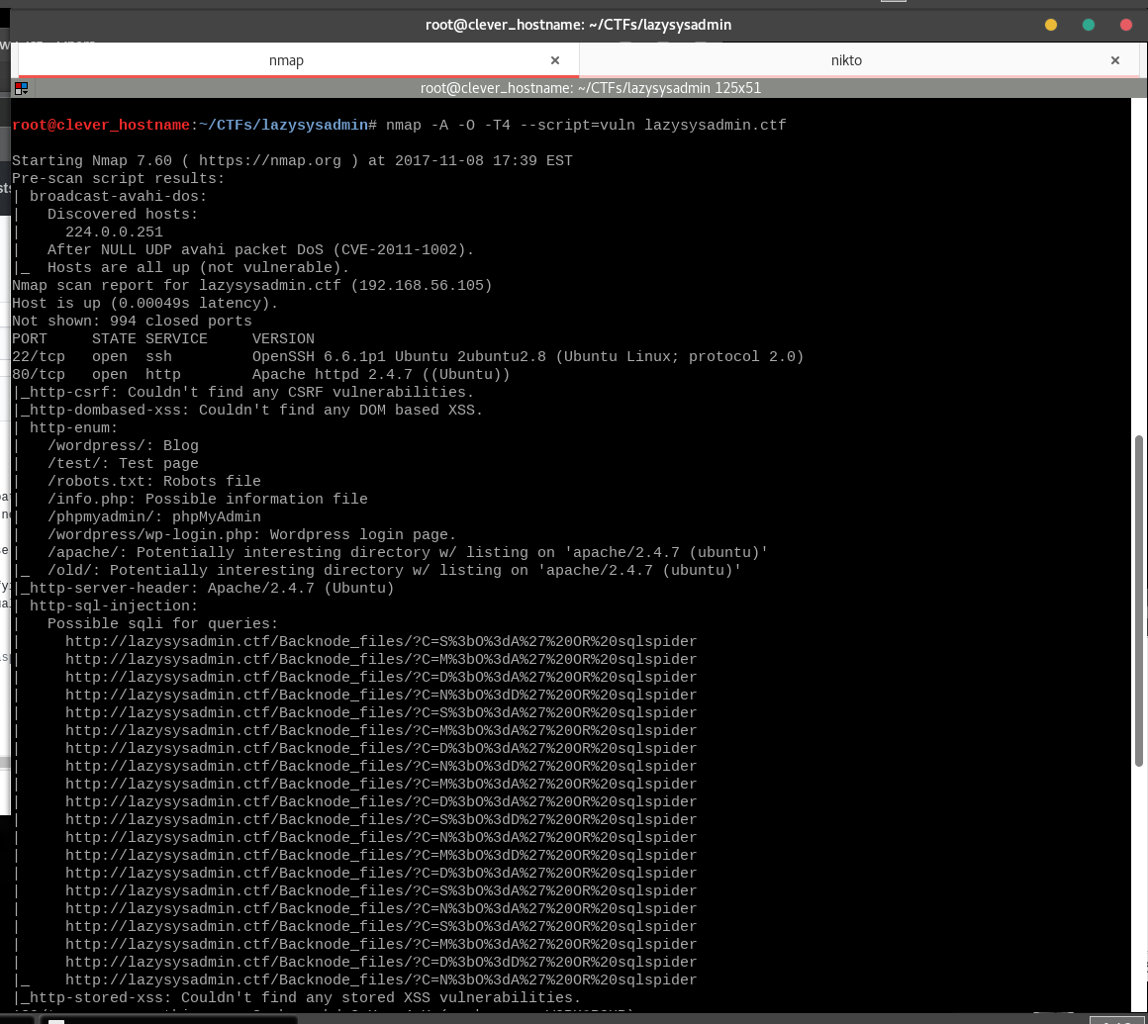This screenshot has height=1024, width=1148.
Task: Click the terminal vertical scrollbar handle
Action: click(x=1138, y=601)
